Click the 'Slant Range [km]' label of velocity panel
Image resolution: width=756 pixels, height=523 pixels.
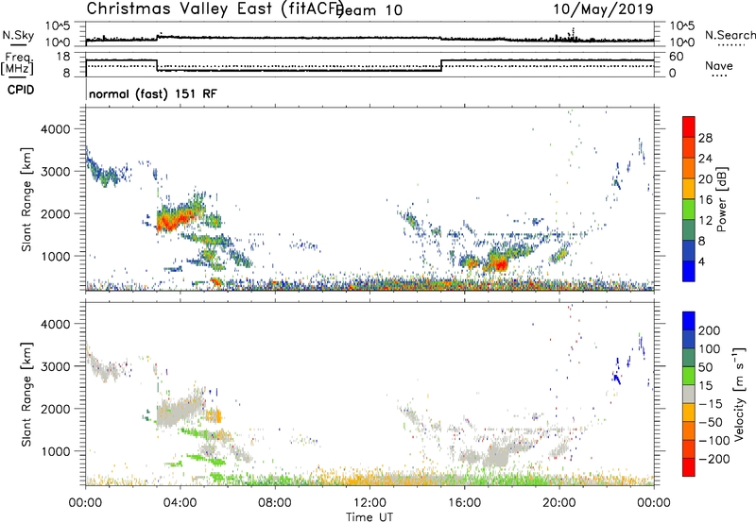[26, 395]
